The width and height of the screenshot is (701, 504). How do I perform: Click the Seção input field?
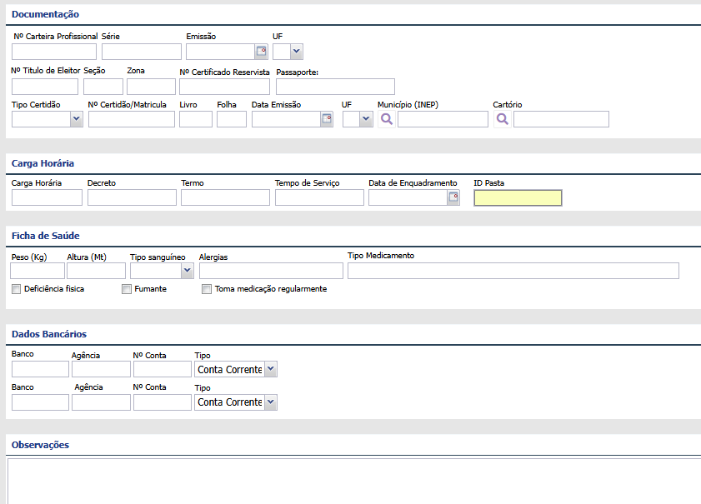(103, 87)
